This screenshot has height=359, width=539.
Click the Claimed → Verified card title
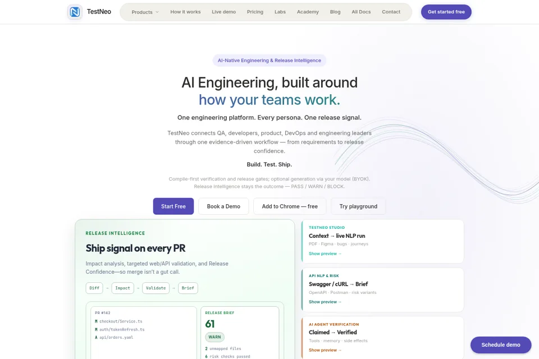pyautogui.click(x=333, y=332)
